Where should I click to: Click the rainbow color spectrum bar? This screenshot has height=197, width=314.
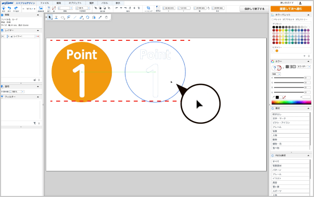291,103
